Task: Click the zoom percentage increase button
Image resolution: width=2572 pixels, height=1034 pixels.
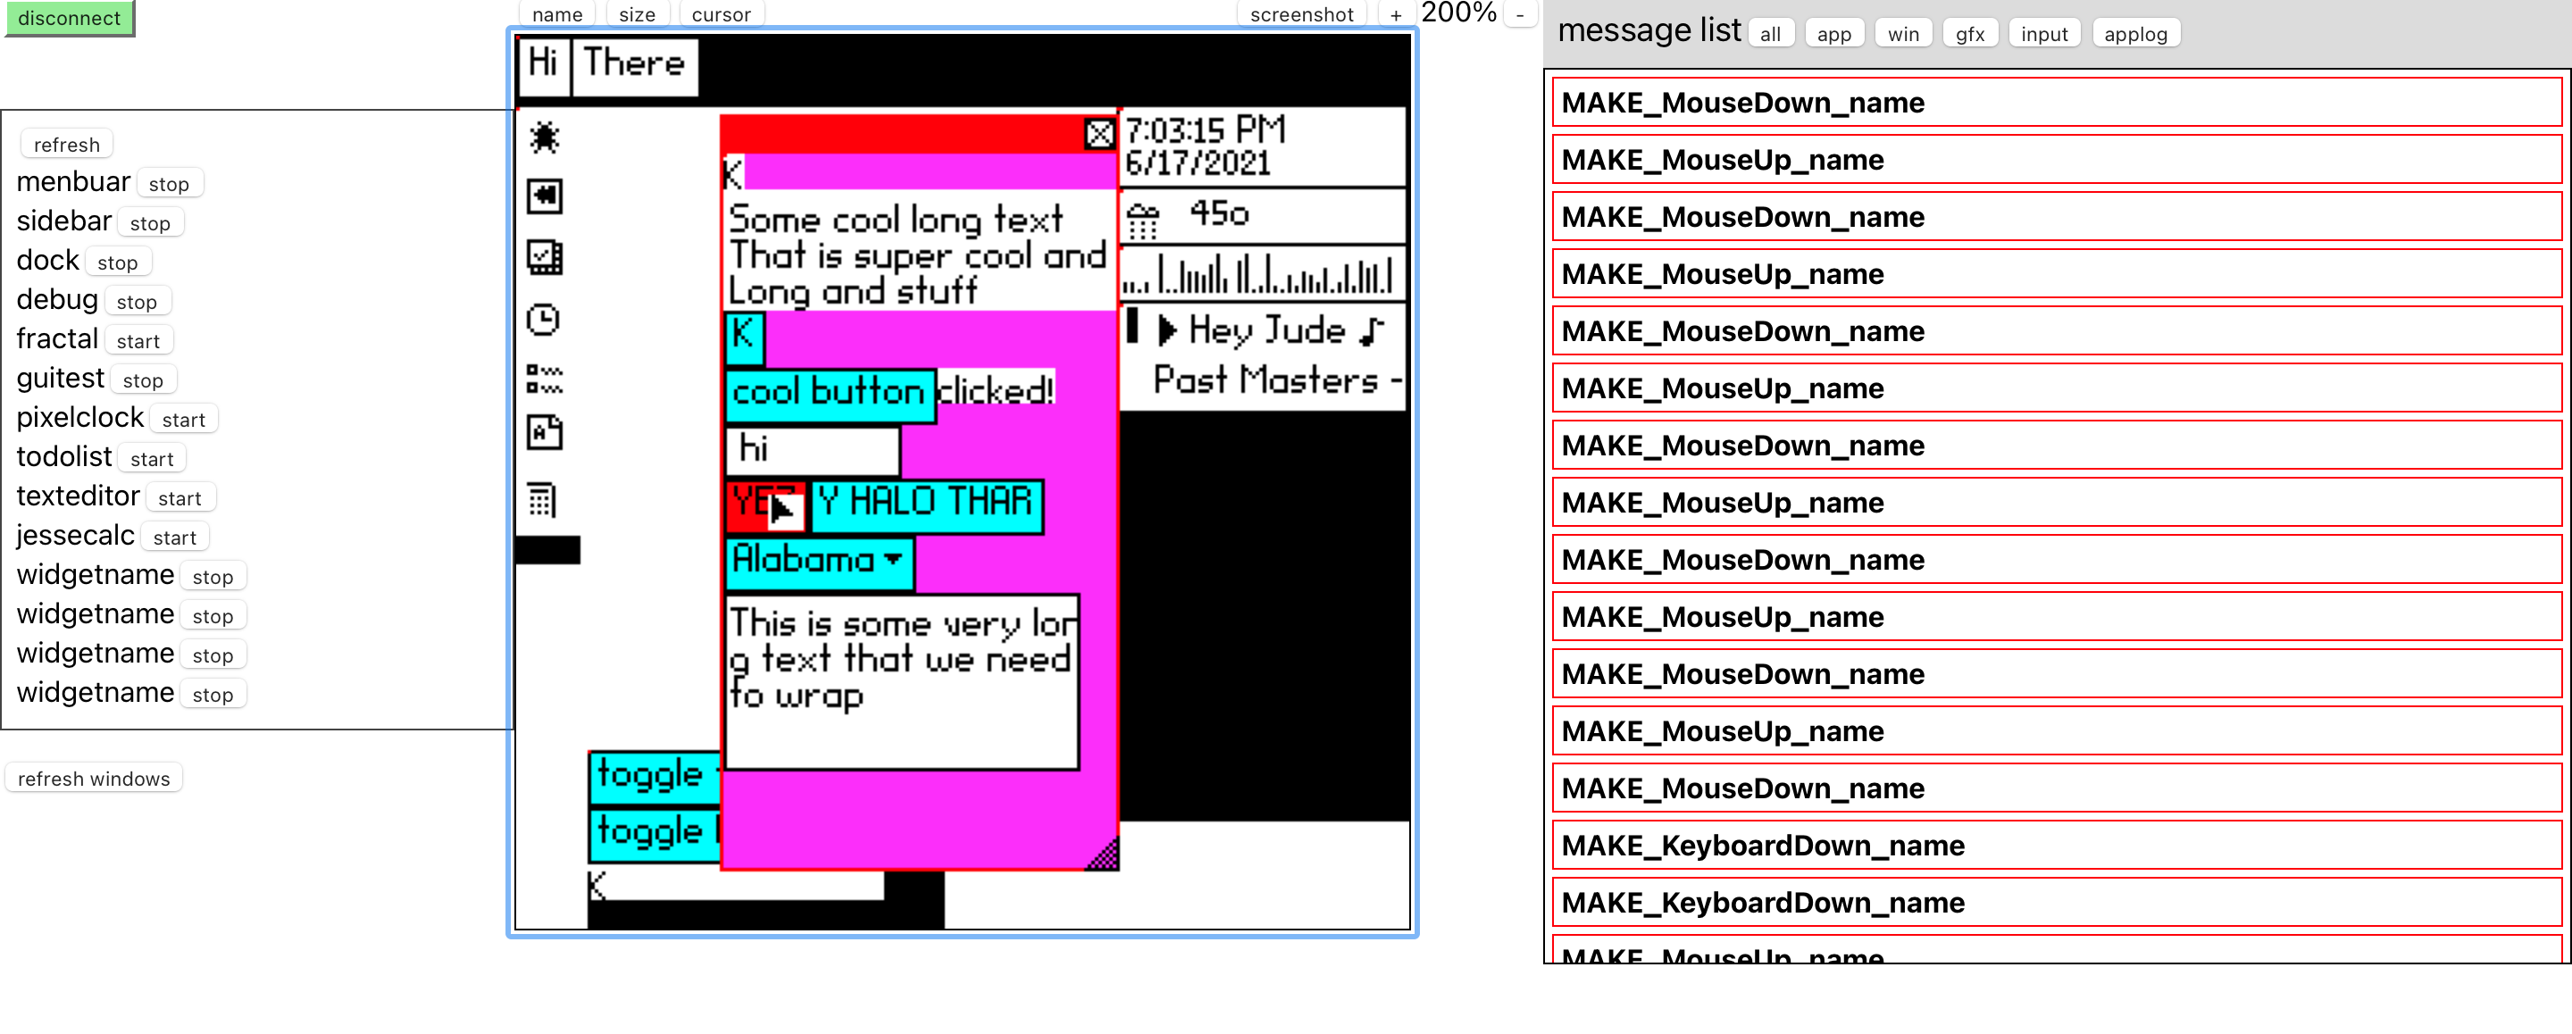Action: pos(1391,16)
